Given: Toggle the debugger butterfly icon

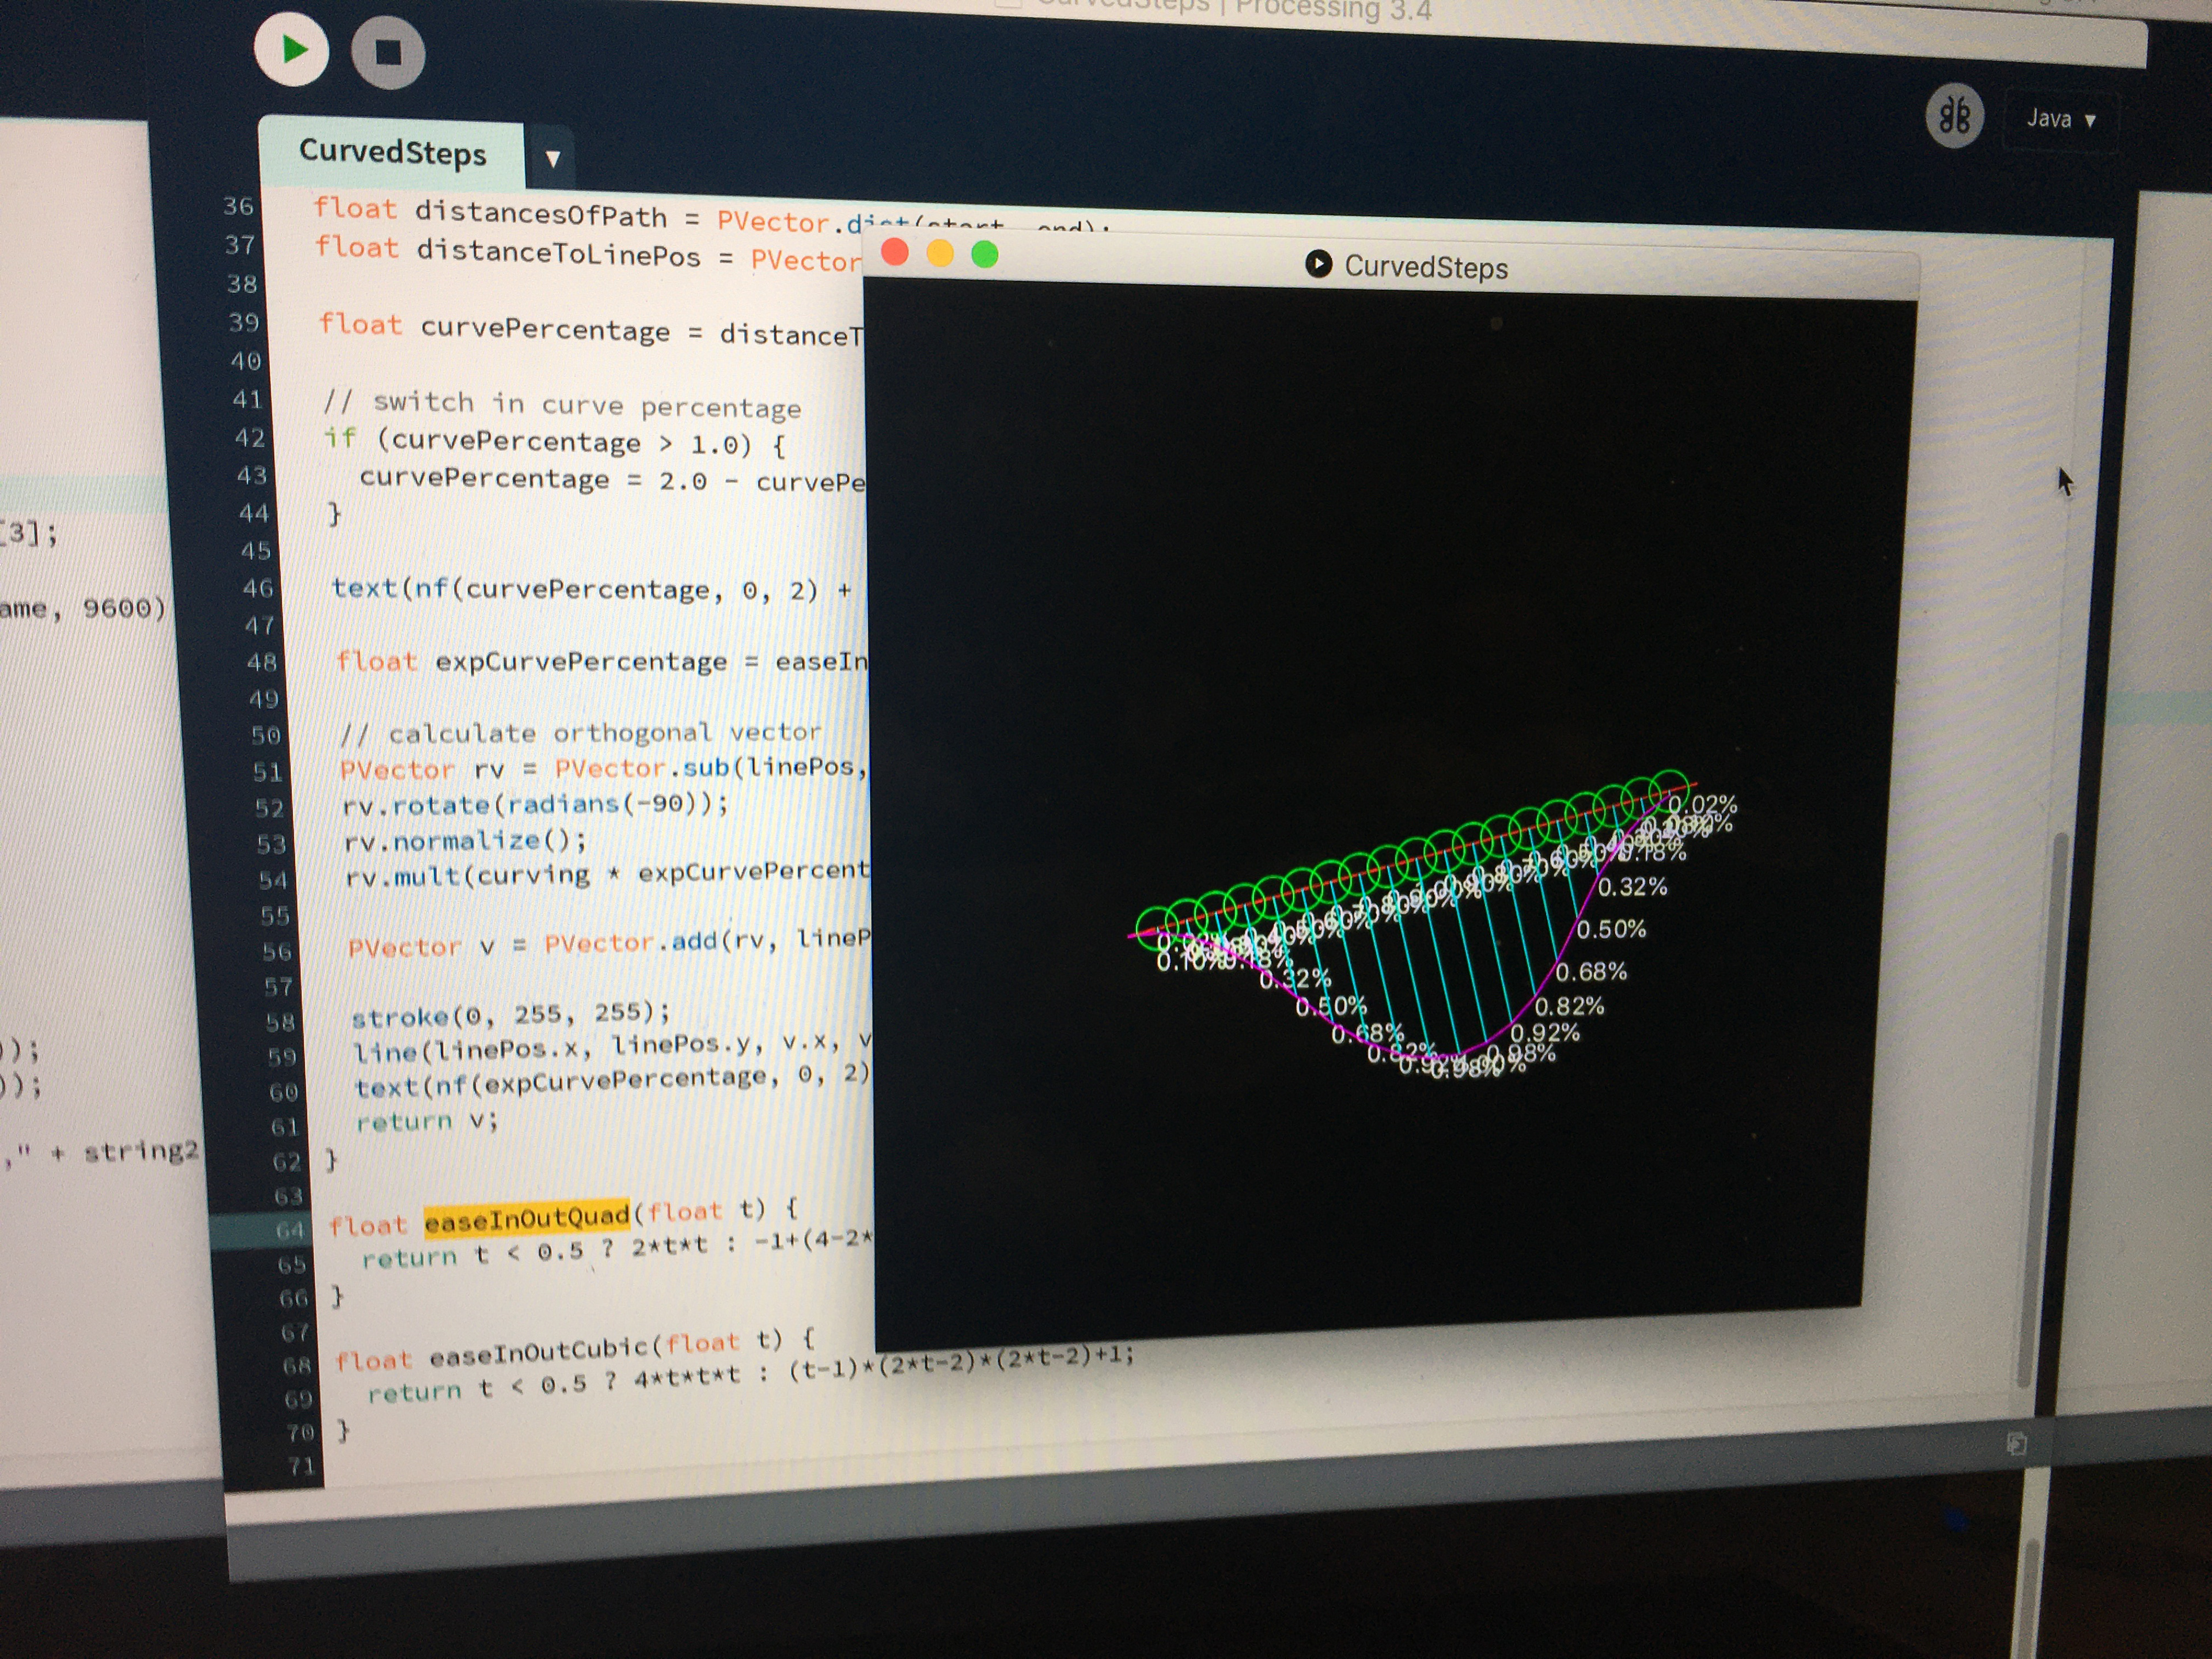Looking at the screenshot, I should (x=1954, y=116).
